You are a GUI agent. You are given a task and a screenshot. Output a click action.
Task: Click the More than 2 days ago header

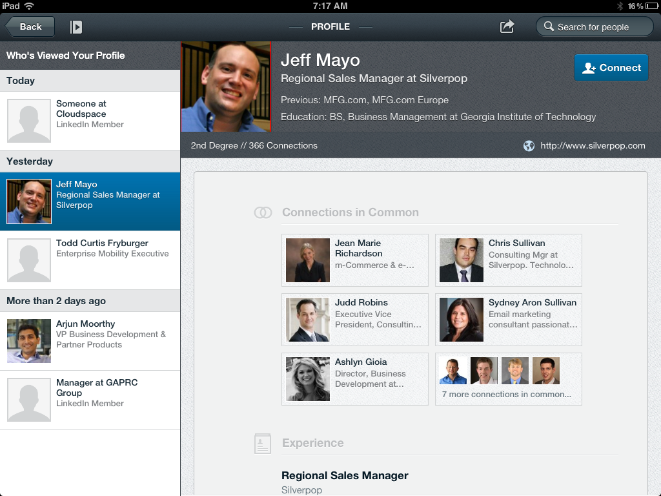pyautogui.click(x=90, y=301)
